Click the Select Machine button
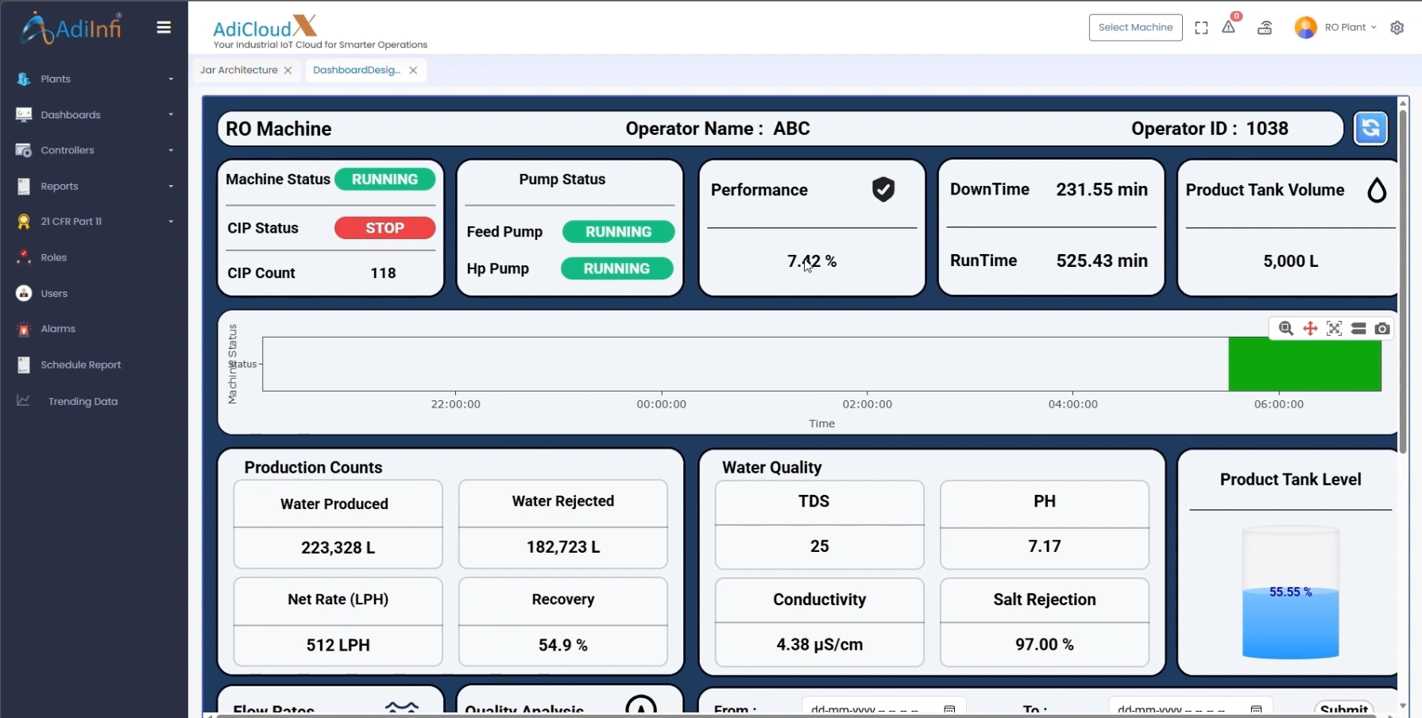 click(x=1135, y=28)
